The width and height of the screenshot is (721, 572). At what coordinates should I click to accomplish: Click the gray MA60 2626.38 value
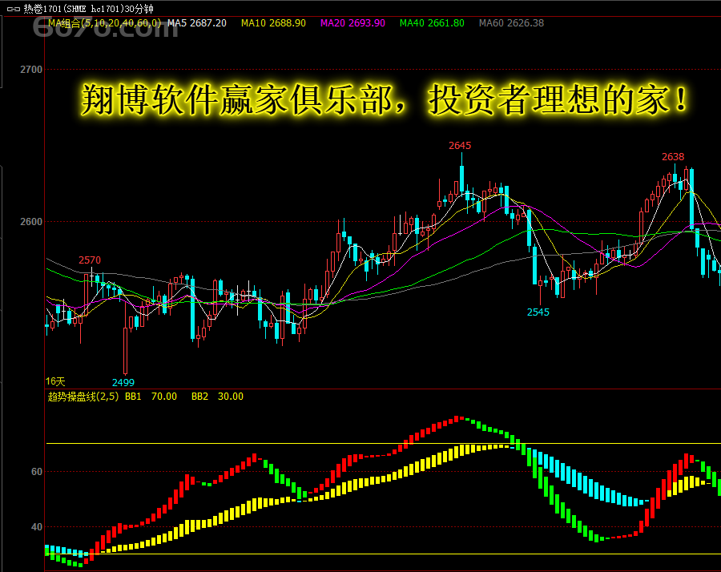511,23
